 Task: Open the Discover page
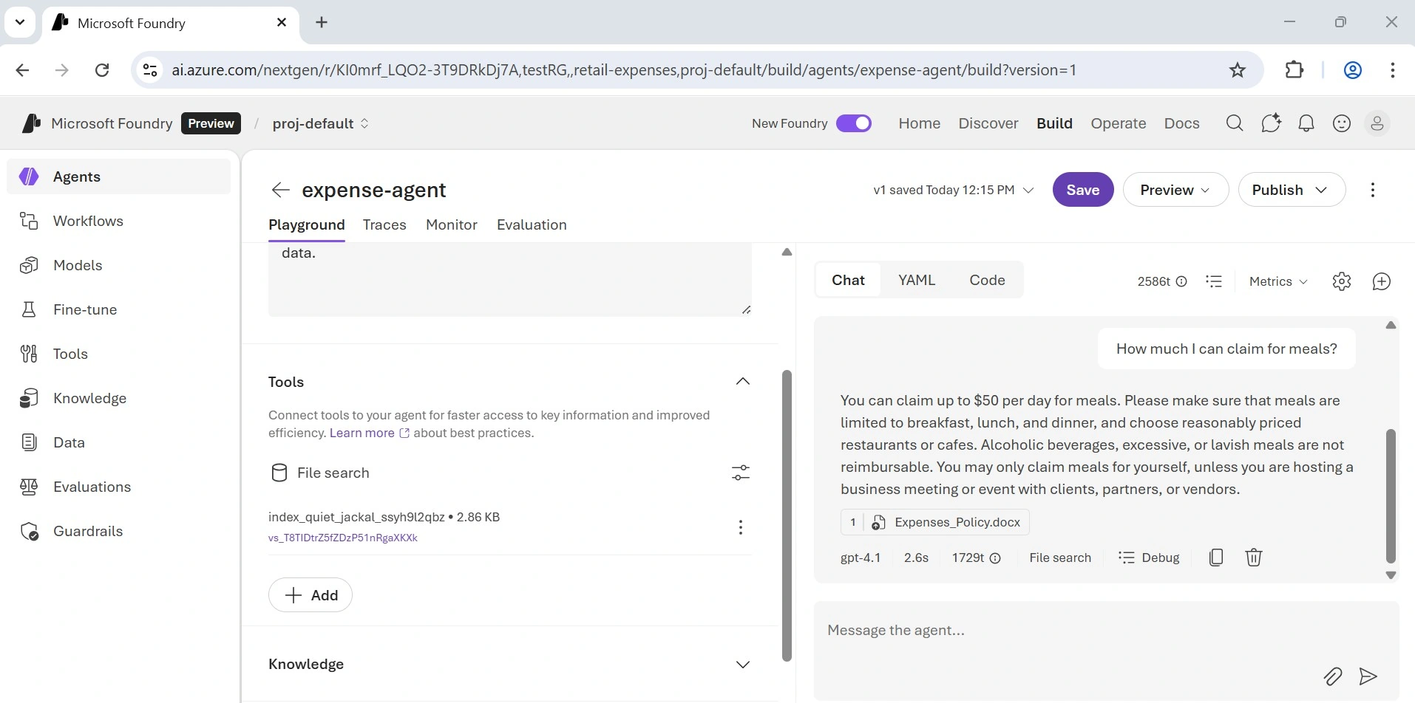click(x=988, y=123)
